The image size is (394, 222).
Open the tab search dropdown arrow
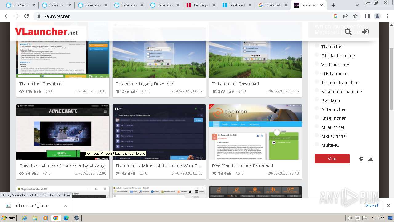click(357, 5)
